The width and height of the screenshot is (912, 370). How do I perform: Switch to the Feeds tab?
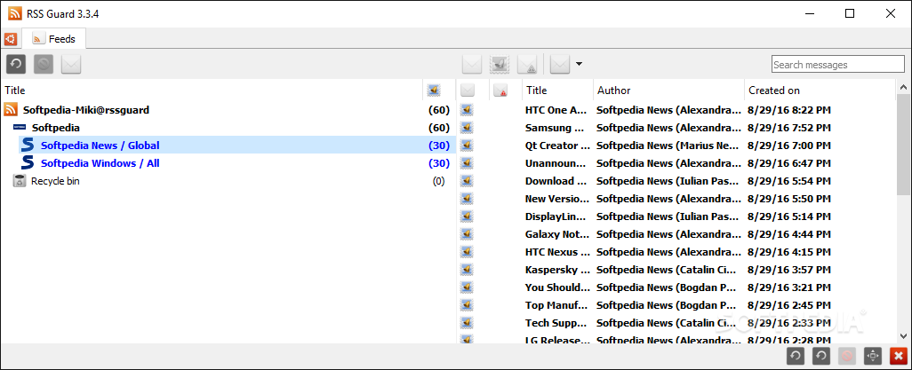click(54, 39)
